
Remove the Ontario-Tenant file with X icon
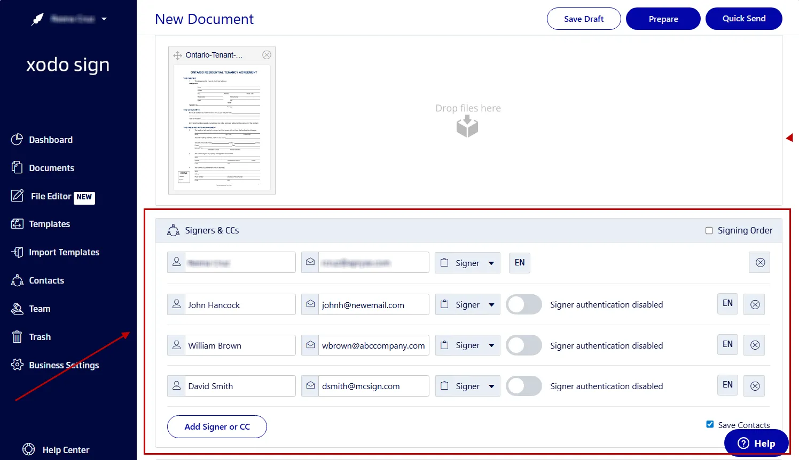coord(267,55)
